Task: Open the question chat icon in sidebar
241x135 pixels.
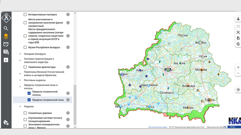Action: tap(6, 52)
